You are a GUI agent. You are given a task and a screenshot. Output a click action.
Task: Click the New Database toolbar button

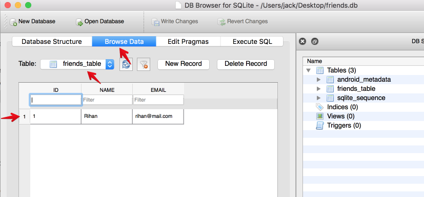click(x=32, y=21)
